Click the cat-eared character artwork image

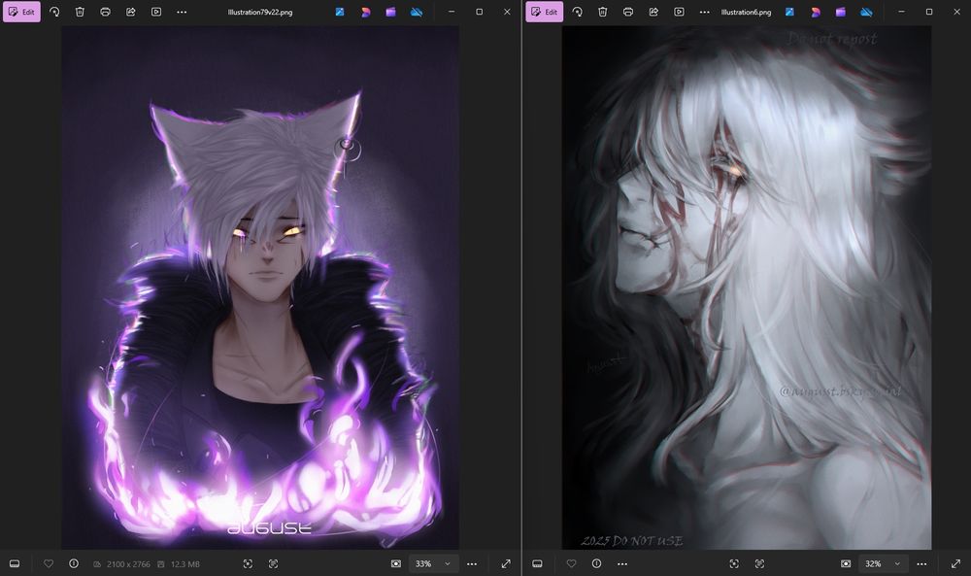coord(260,288)
